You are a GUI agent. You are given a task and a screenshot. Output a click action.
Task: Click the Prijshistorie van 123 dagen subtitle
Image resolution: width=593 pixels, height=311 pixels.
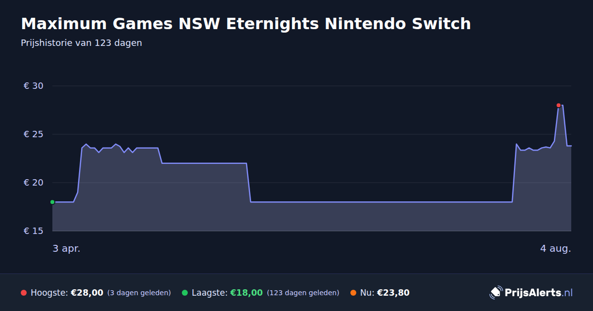[82, 43]
